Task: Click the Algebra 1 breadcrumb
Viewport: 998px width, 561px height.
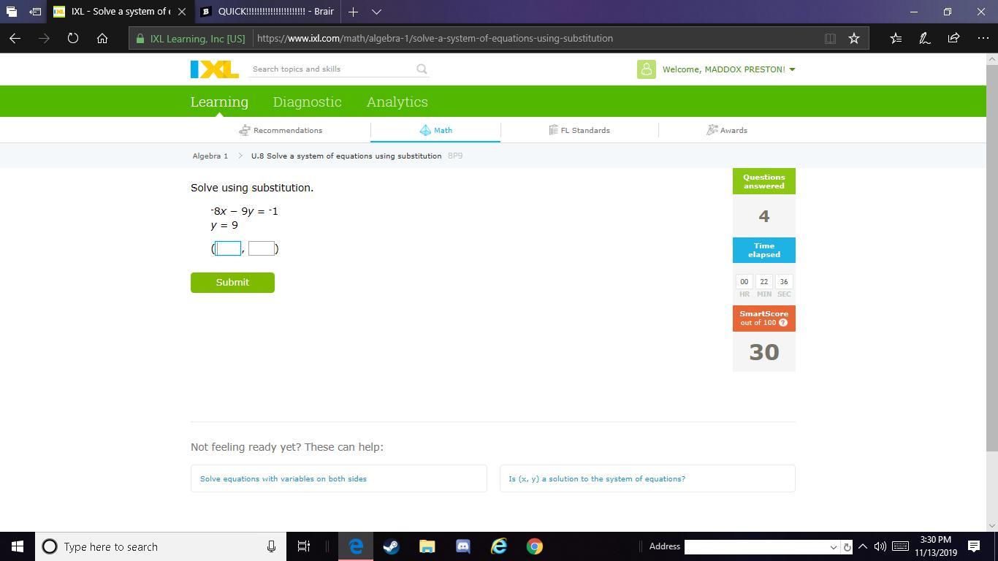Action: (x=210, y=156)
